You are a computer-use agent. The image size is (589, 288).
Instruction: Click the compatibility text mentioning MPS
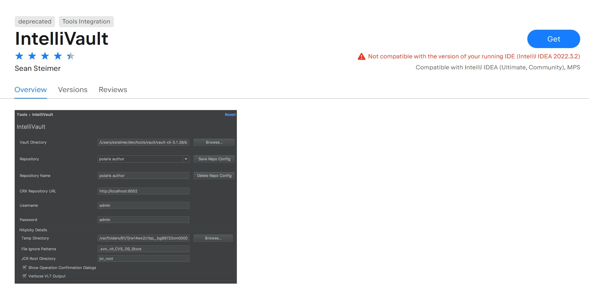(x=498, y=68)
